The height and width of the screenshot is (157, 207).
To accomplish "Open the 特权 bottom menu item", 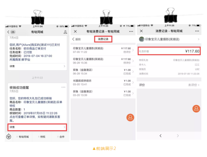I will (x=42, y=137).
